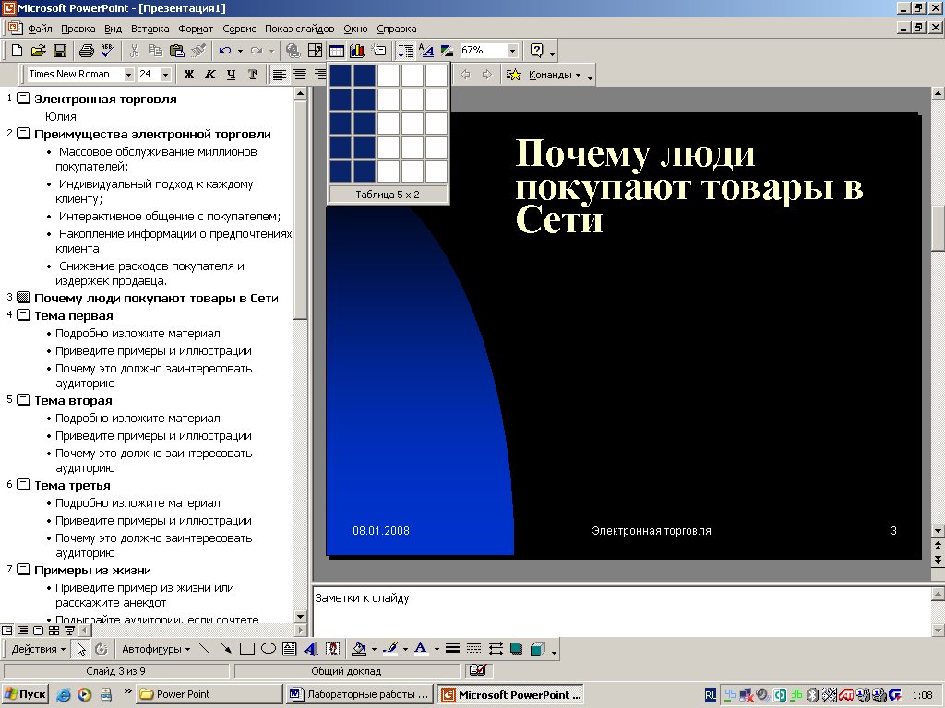Insert a chart with the bar chart icon
945x708 pixels.
[357, 51]
